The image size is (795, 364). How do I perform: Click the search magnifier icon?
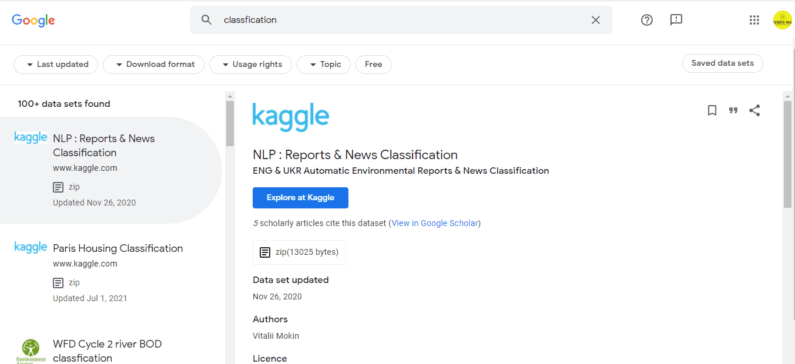206,20
